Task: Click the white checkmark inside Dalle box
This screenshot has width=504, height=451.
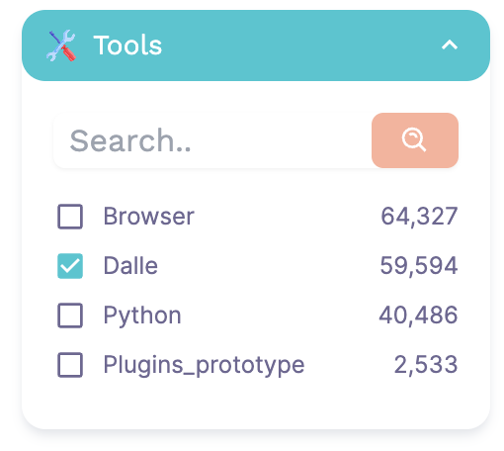Action: (x=70, y=266)
